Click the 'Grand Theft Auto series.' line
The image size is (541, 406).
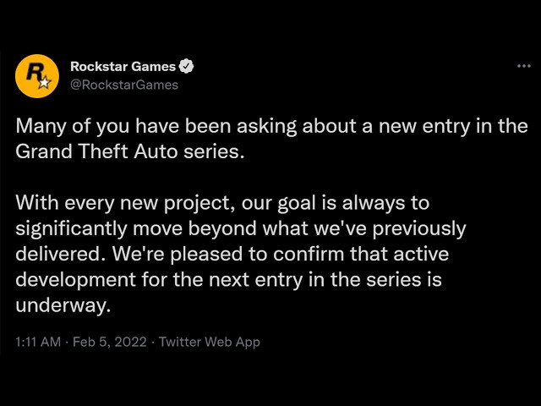[x=130, y=151]
